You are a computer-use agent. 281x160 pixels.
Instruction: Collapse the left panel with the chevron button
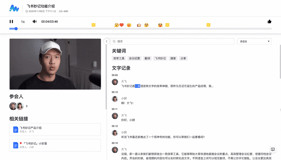pyautogui.click(x=107, y=41)
